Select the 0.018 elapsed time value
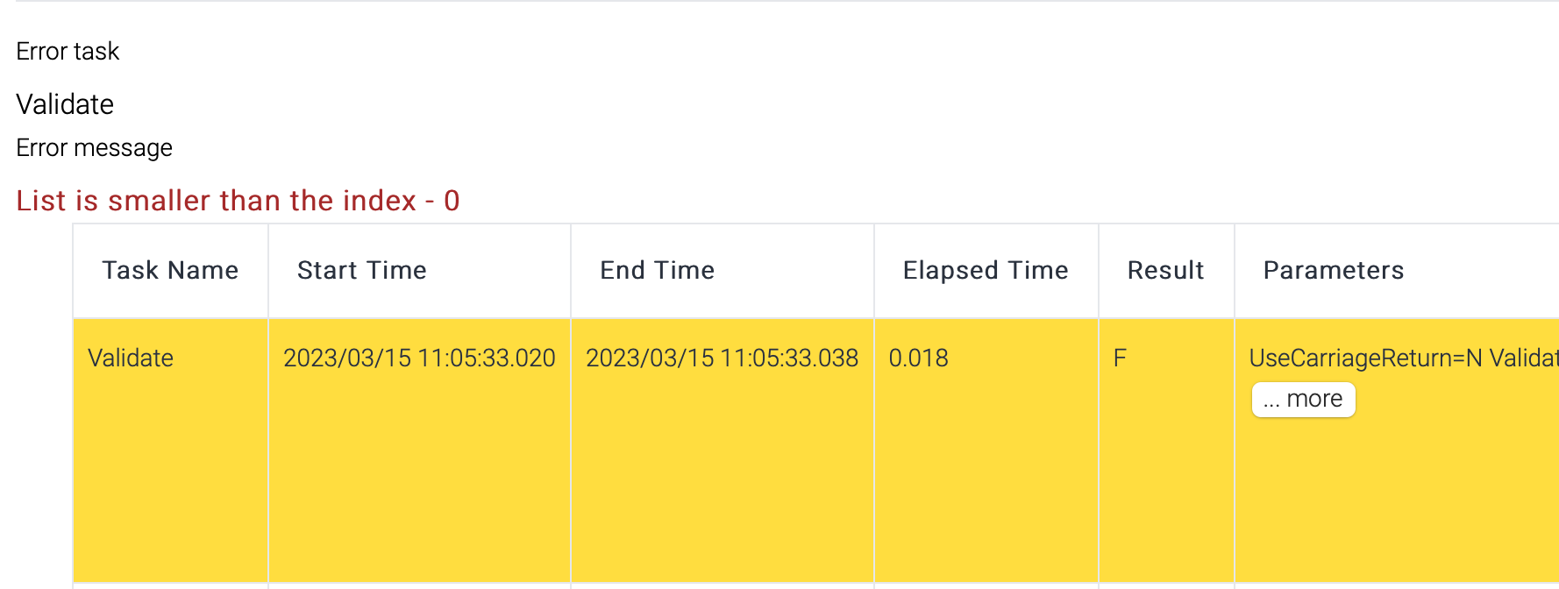1559x589 pixels. [x=918, y=358]
